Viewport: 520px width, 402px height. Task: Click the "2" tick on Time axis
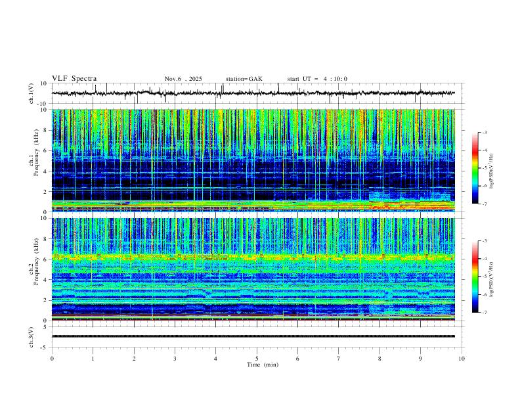pyautogui.click(x=134, y=359)
